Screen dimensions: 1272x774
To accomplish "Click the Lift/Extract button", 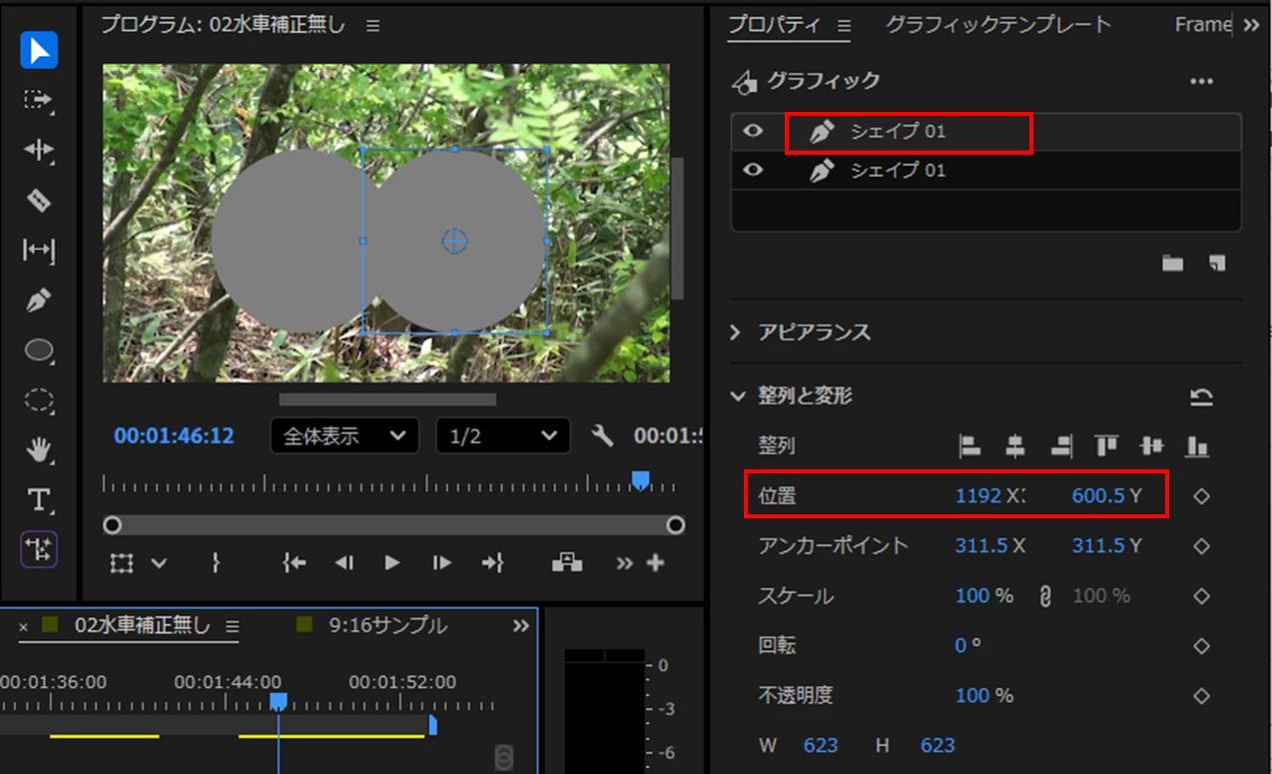I will [x=567, y=562].
